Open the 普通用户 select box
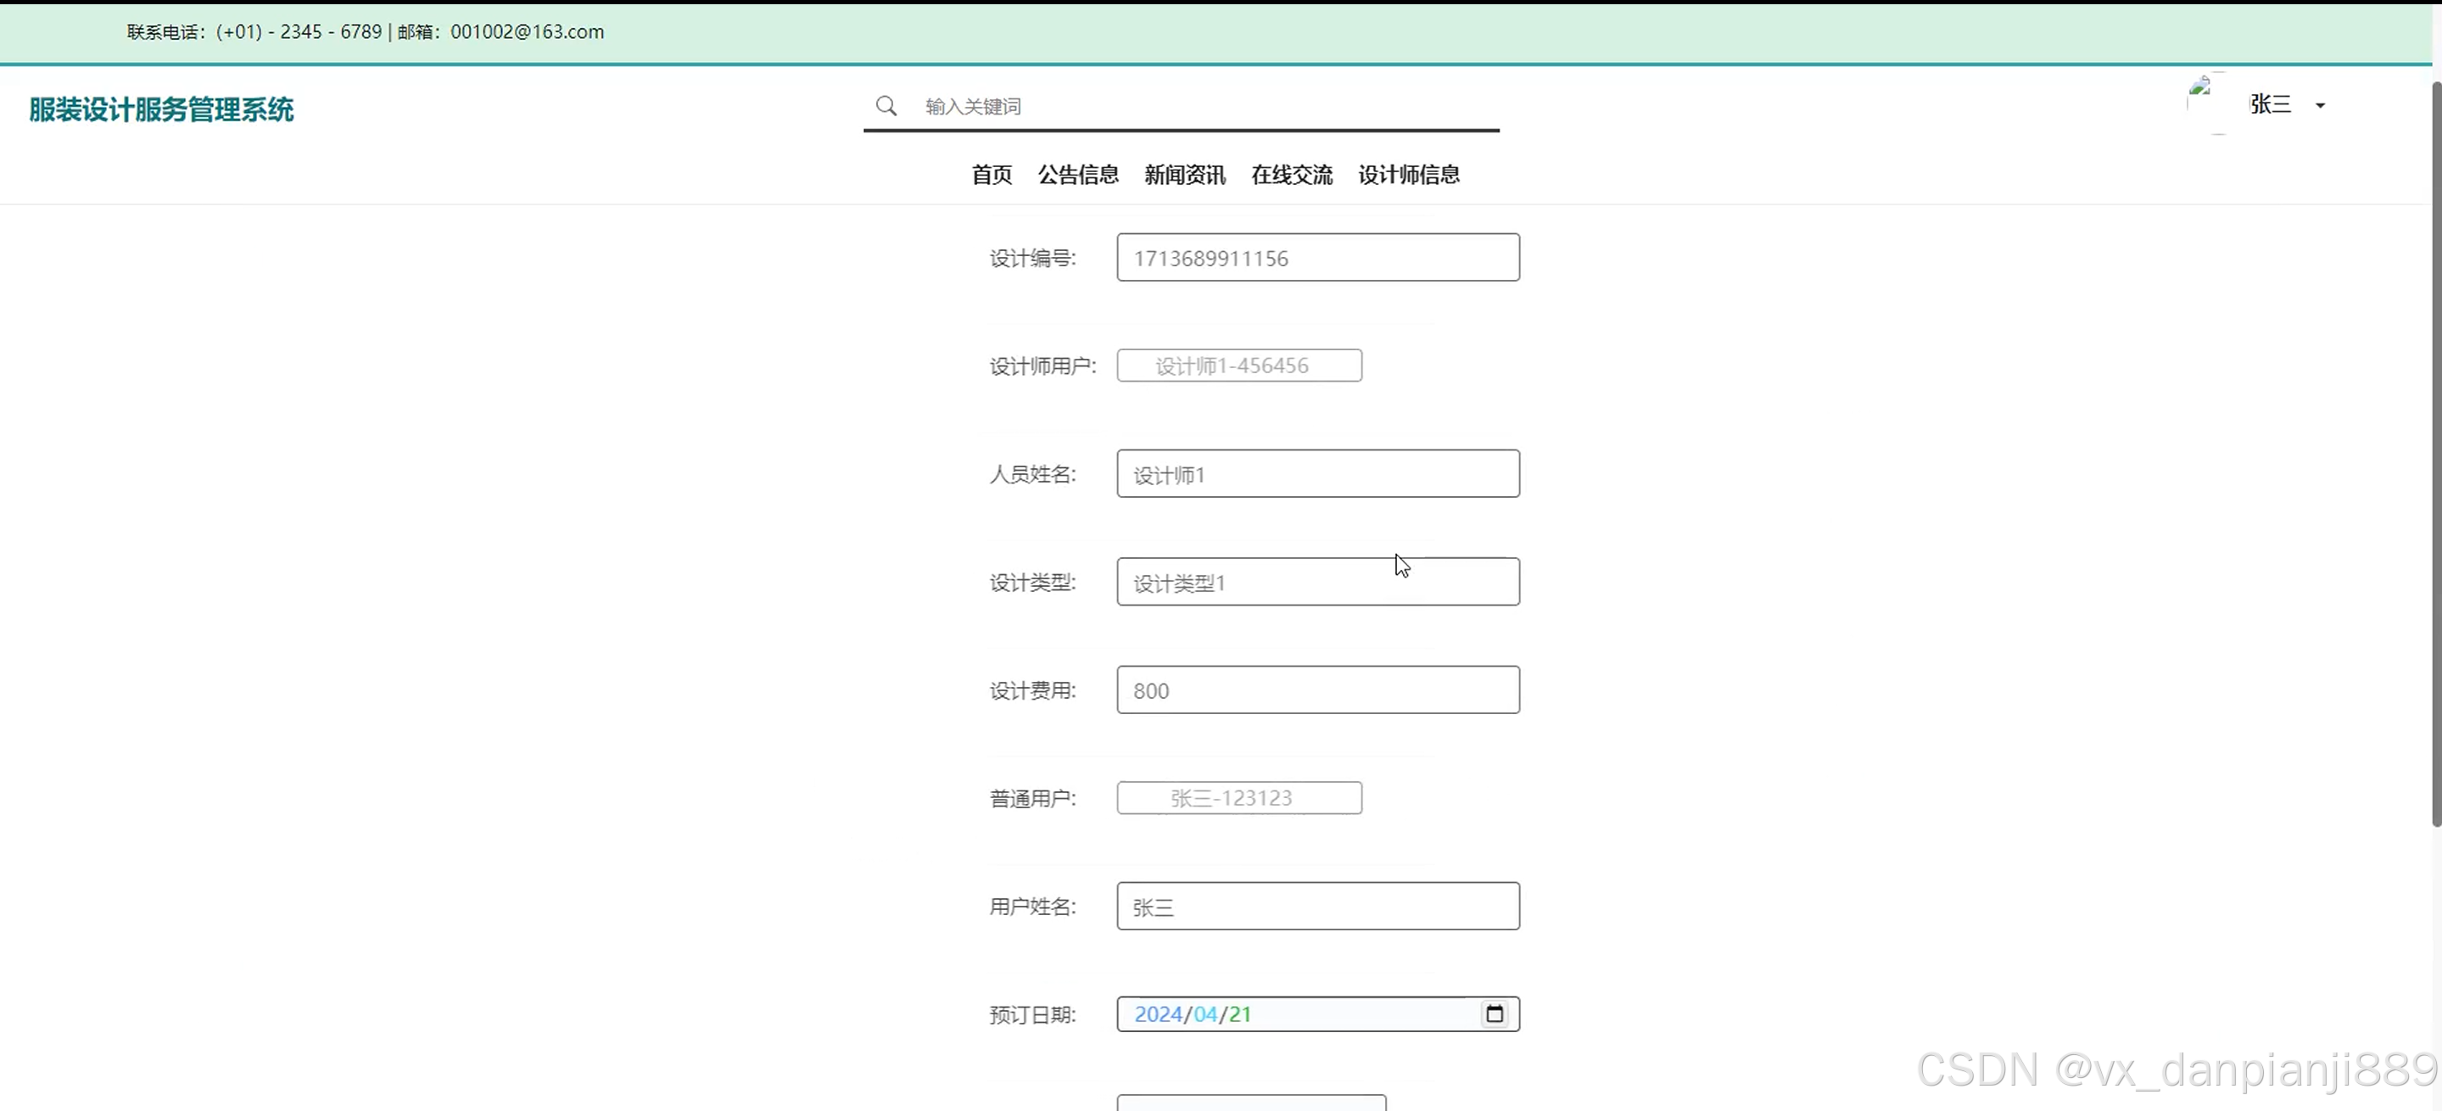The width and height of the screenshot is (2442, 1111). point(1238,797)
